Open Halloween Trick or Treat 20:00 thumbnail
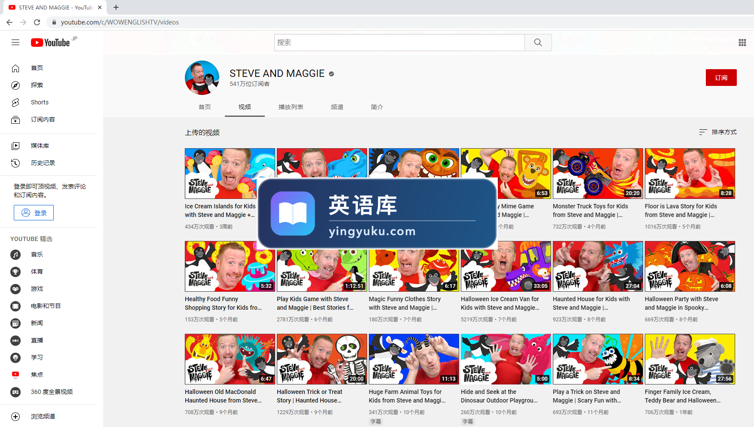 tap(322, 359)
